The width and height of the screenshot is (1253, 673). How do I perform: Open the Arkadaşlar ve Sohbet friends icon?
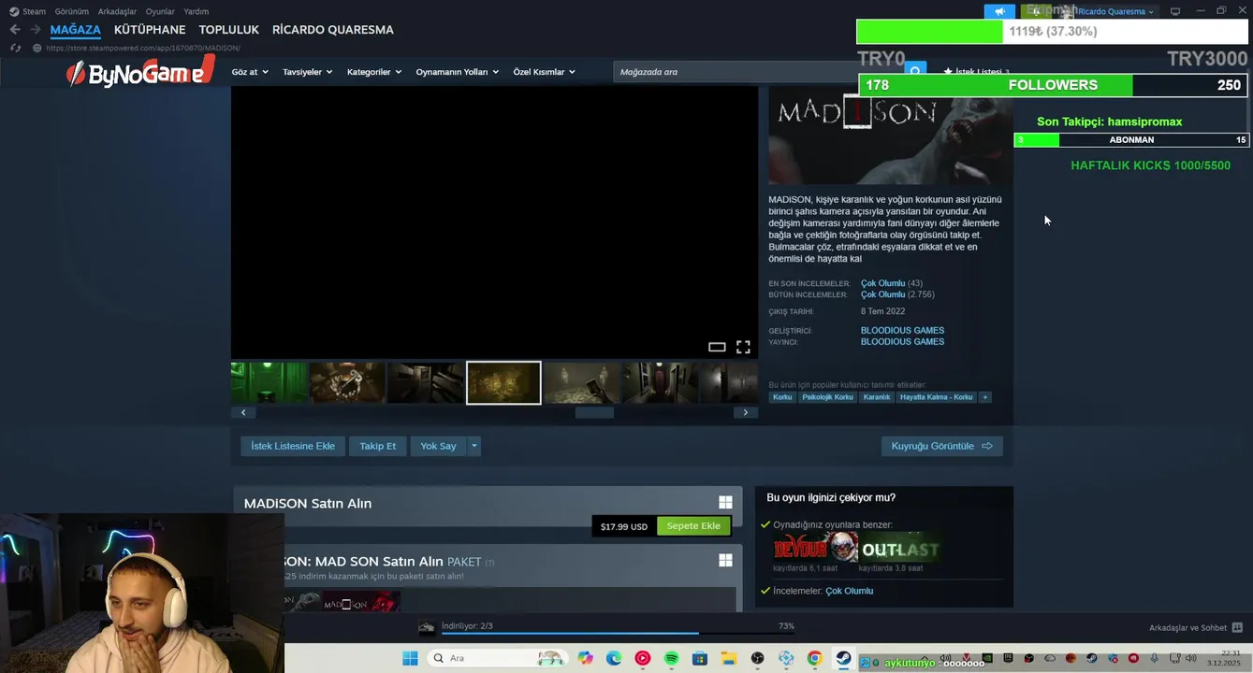pos(1237,628)
